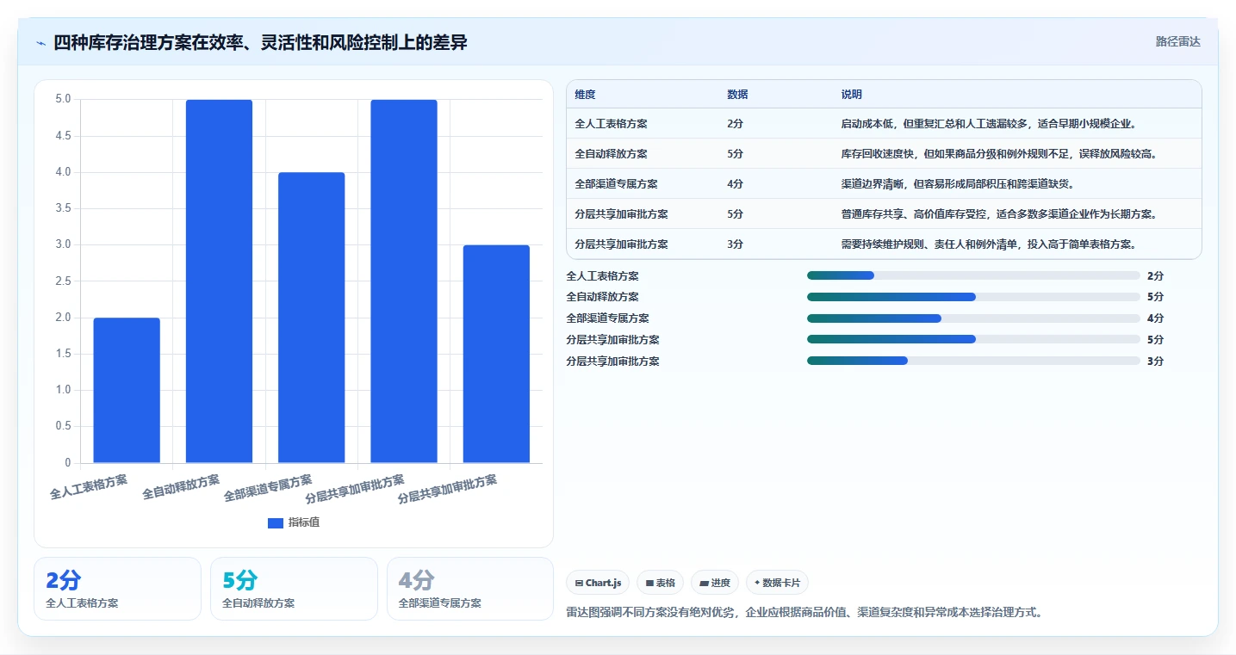Image resolution: width=1236 pixels, height=655 pixels.
Task: Toggle the 指标值 legend color box
Action: (x=276, y=522)
